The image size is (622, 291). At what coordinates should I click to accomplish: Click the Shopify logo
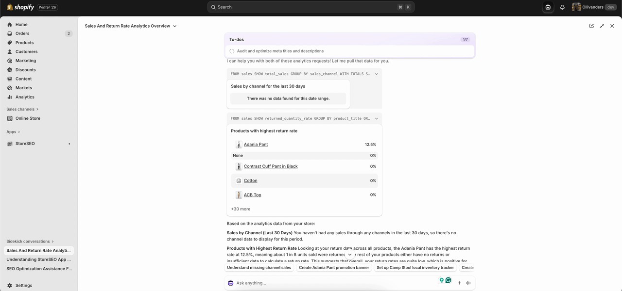pos(21,7)
